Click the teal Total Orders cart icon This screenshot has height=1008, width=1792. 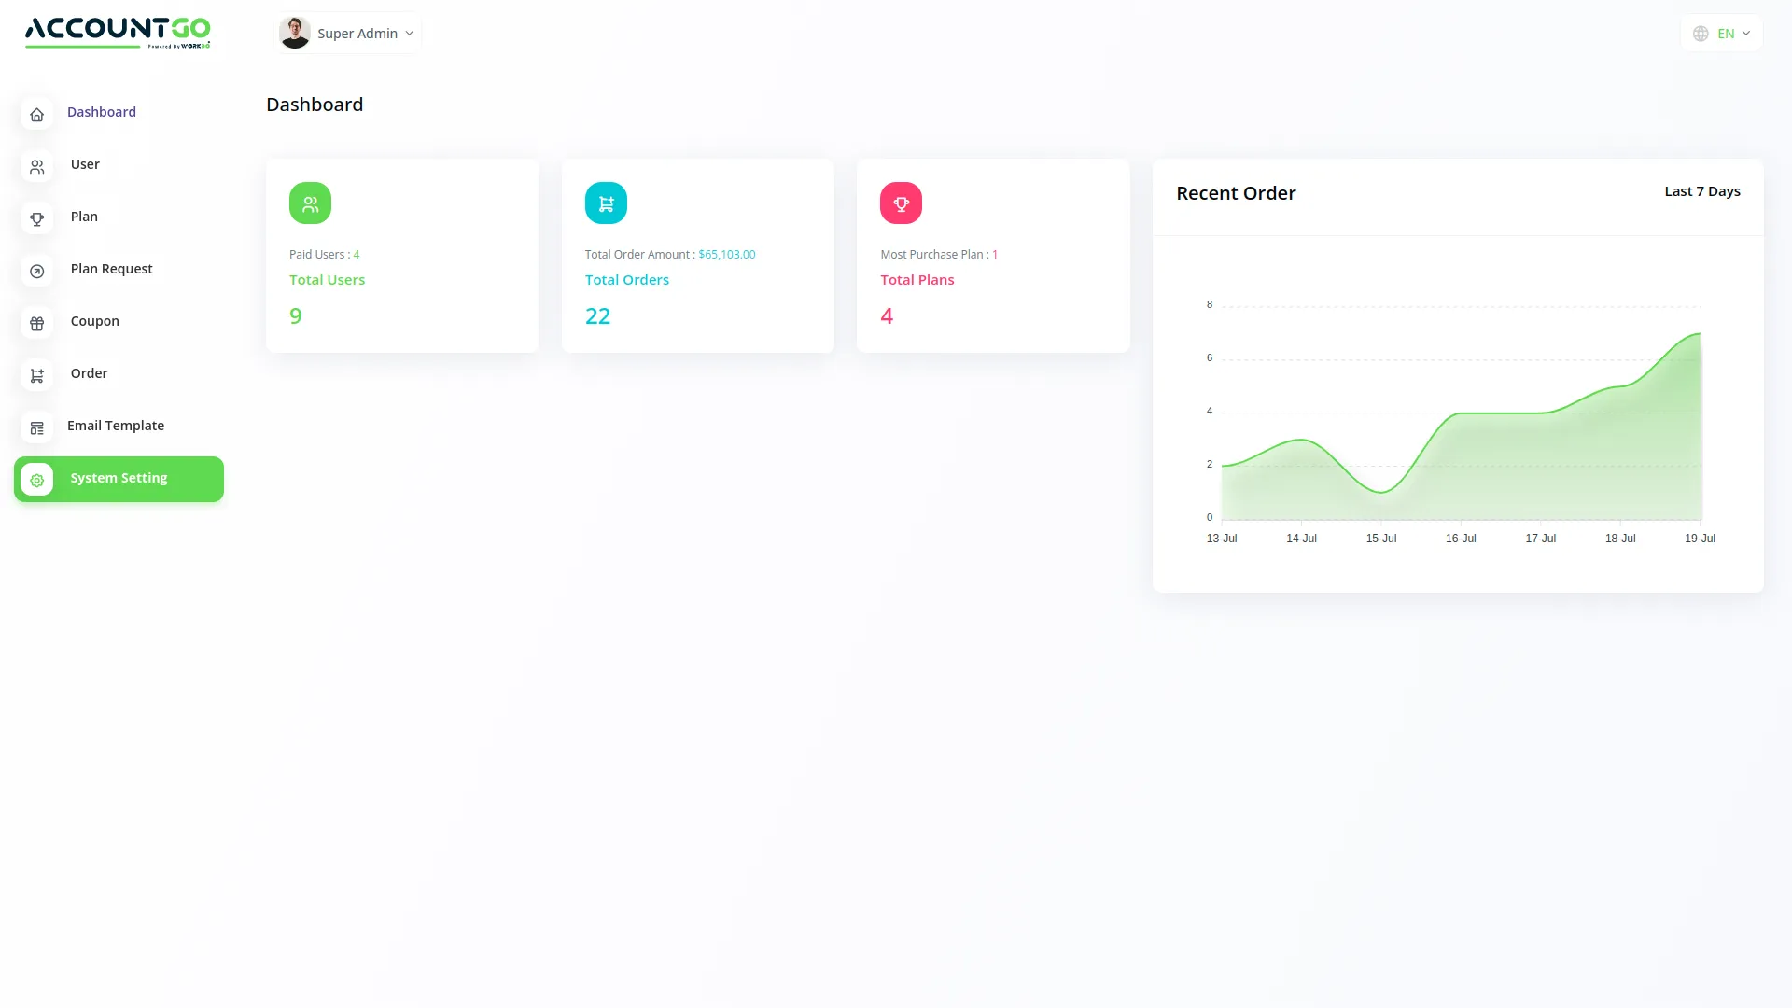(x=606, y=203)
